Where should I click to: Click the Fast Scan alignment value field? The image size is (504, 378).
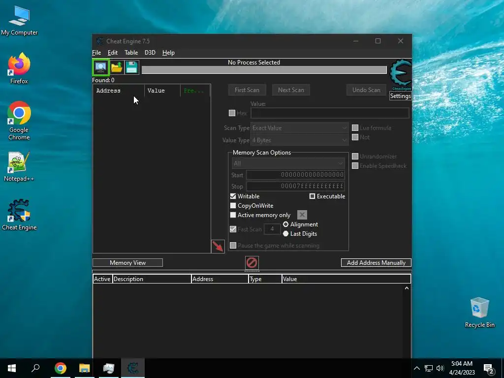(x=272, y=229)
